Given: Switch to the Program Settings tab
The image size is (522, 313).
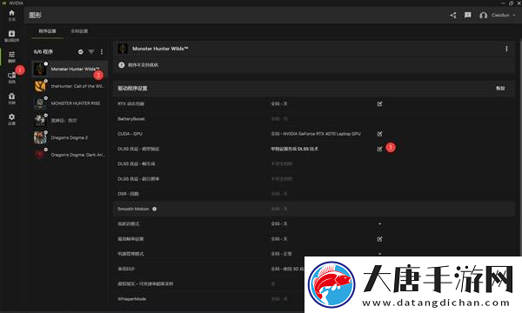Looking at the screenshot, I should click(47, 31).
